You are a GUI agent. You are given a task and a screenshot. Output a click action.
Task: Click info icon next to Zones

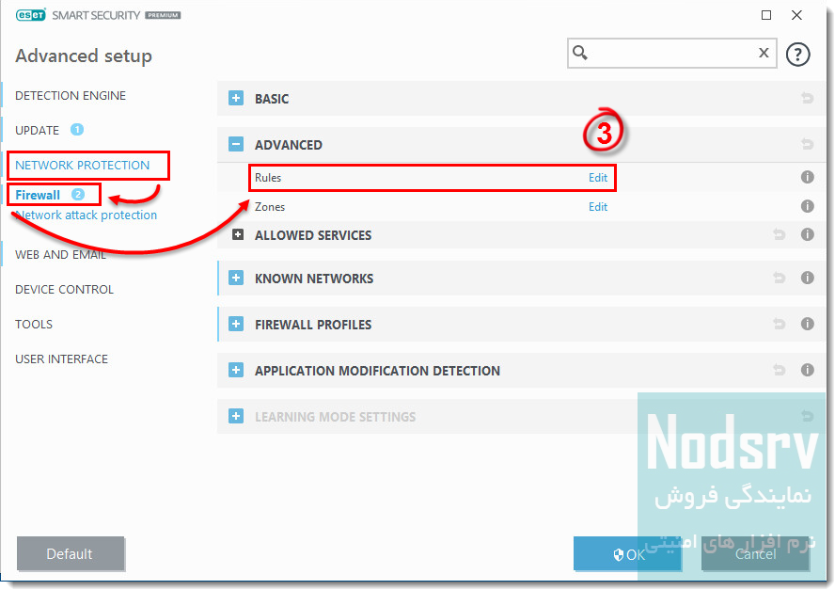point(807,206)
